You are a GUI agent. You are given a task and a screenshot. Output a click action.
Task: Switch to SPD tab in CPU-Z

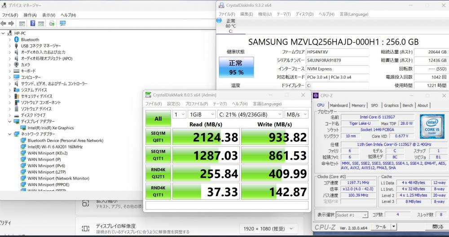(374, 105)
